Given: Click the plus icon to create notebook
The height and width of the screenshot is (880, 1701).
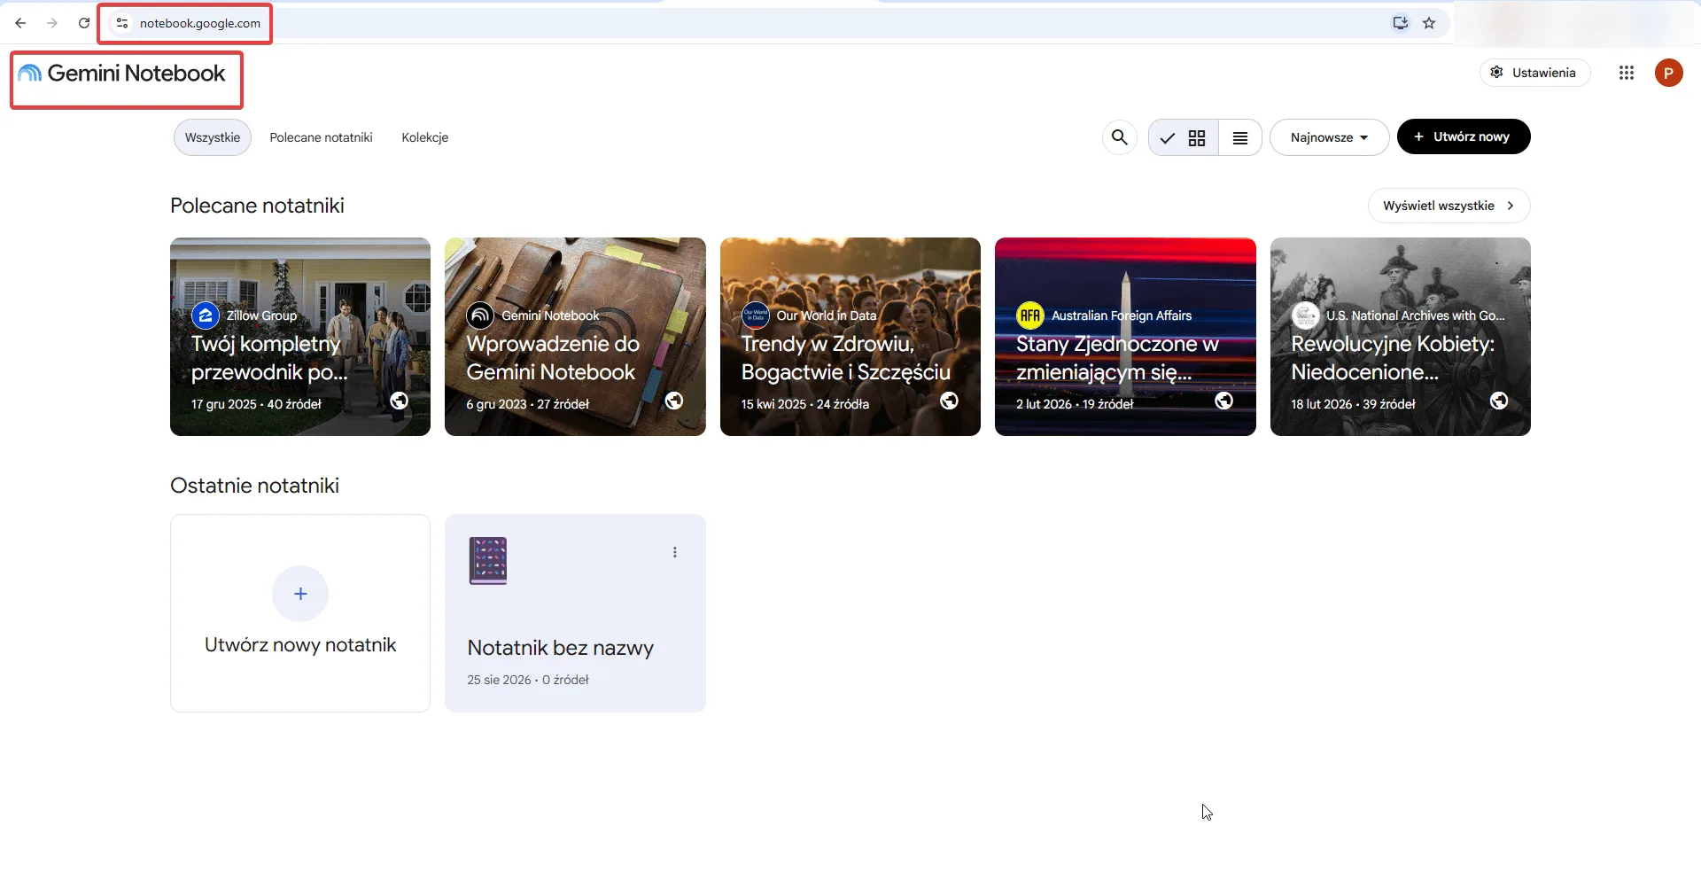Looking at the screenshot, I should 300,594.
